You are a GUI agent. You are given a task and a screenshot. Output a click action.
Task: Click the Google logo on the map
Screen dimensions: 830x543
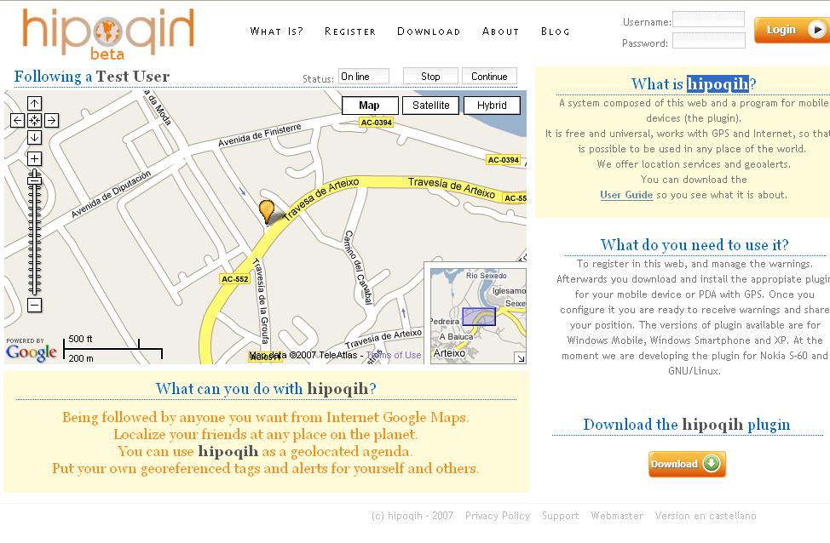click(32, 352)
